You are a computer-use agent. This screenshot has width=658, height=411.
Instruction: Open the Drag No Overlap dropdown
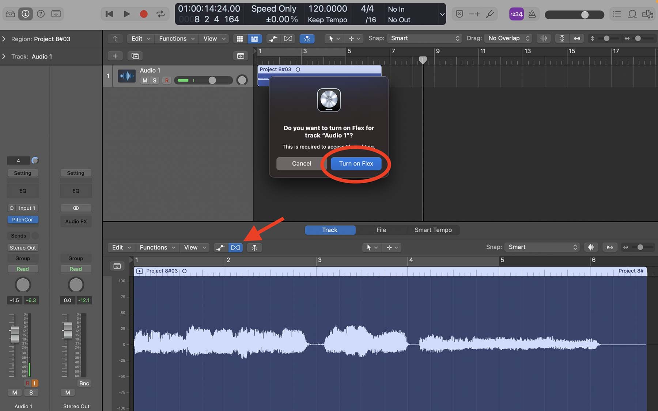tap(508, 38)
